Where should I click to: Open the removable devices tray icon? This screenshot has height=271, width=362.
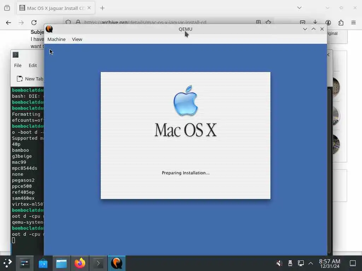pyautogui.click(x=290, y=263)
